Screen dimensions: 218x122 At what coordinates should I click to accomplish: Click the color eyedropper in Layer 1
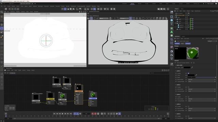tap(196, 75)
